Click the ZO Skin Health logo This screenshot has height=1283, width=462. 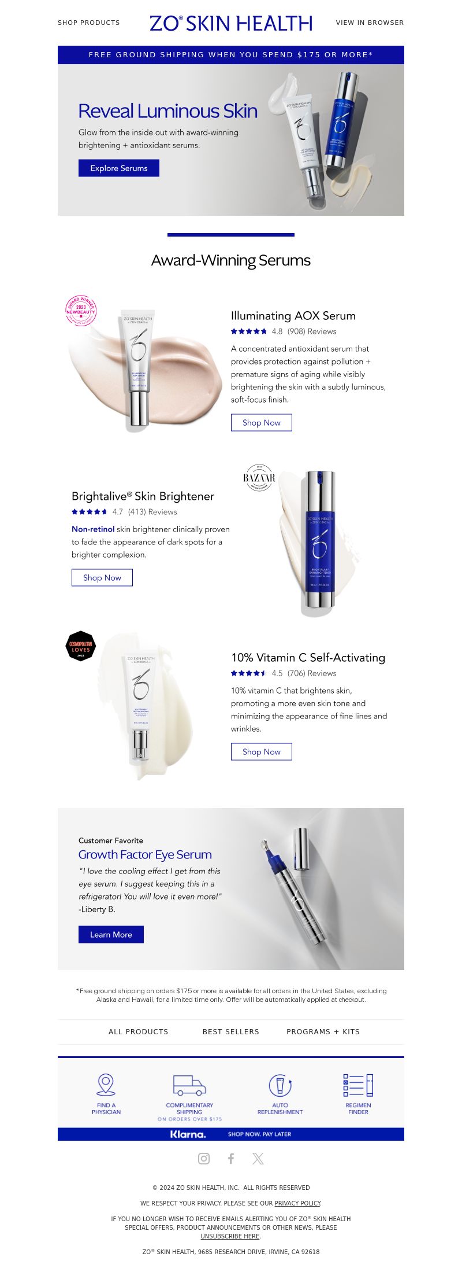pyautogui.click(x=231, y=23)
